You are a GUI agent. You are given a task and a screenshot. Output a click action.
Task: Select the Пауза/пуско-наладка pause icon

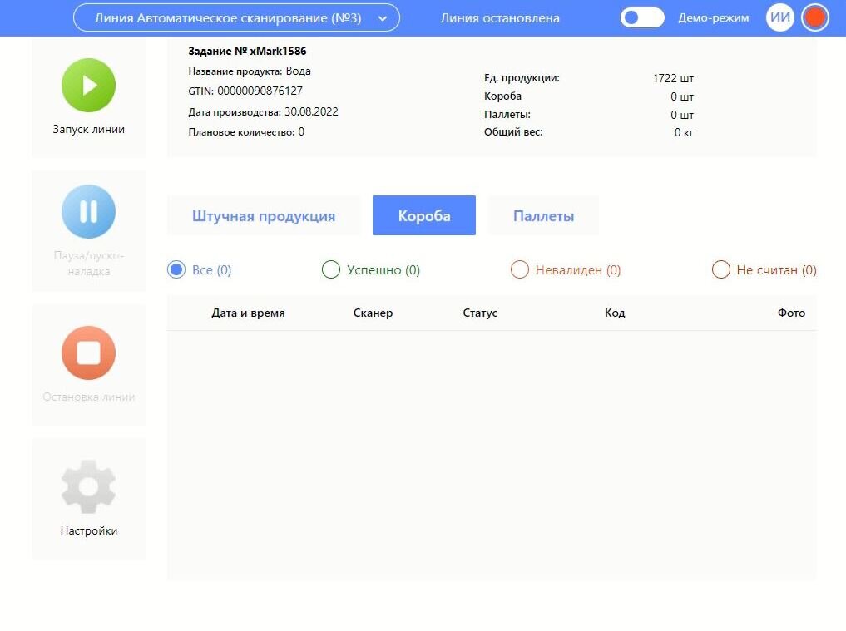pyautogui.click(x=88, y=211)
